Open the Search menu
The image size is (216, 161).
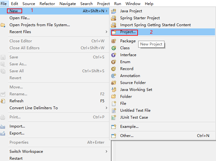(86, 3)
